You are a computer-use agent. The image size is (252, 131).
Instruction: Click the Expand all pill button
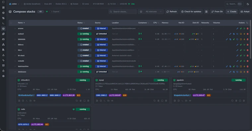(55, 12)
